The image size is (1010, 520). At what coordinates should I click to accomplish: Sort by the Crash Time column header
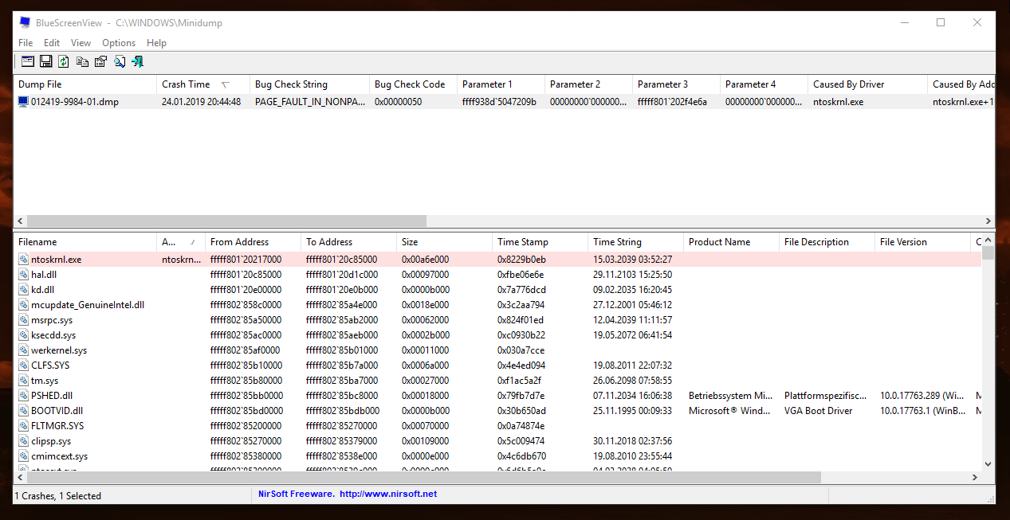click(203, 84)
